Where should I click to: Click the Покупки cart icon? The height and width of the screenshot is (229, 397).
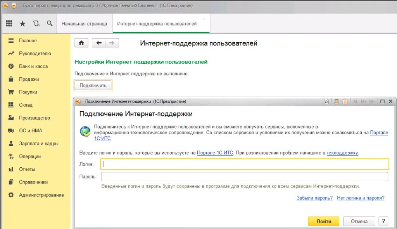pos(11,92)
